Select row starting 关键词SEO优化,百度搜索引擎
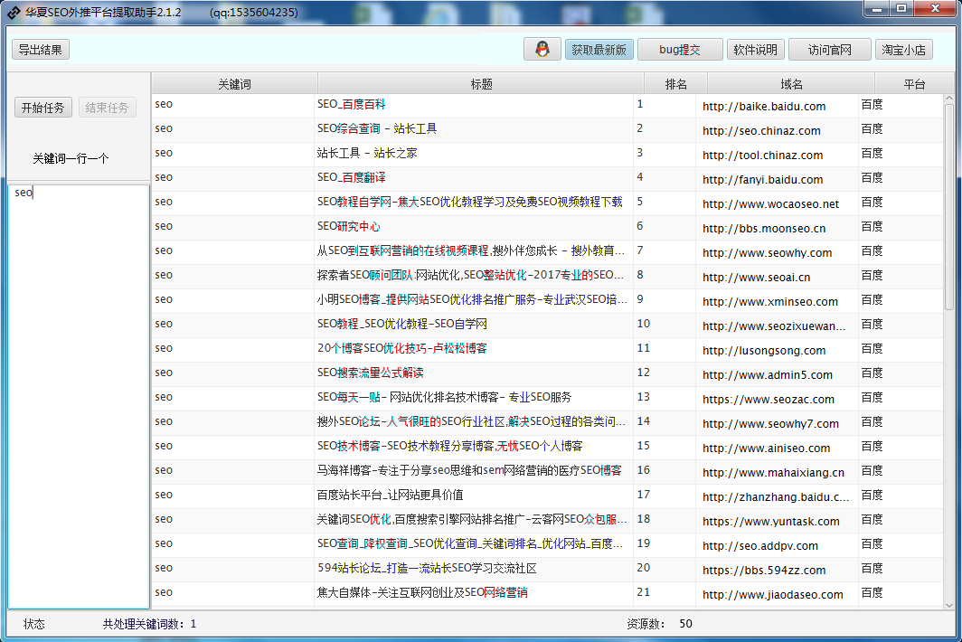 click(547, 521)
